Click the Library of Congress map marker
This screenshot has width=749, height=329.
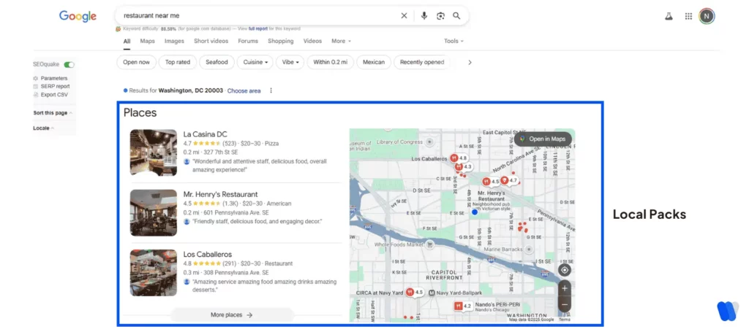click(429, 142)
